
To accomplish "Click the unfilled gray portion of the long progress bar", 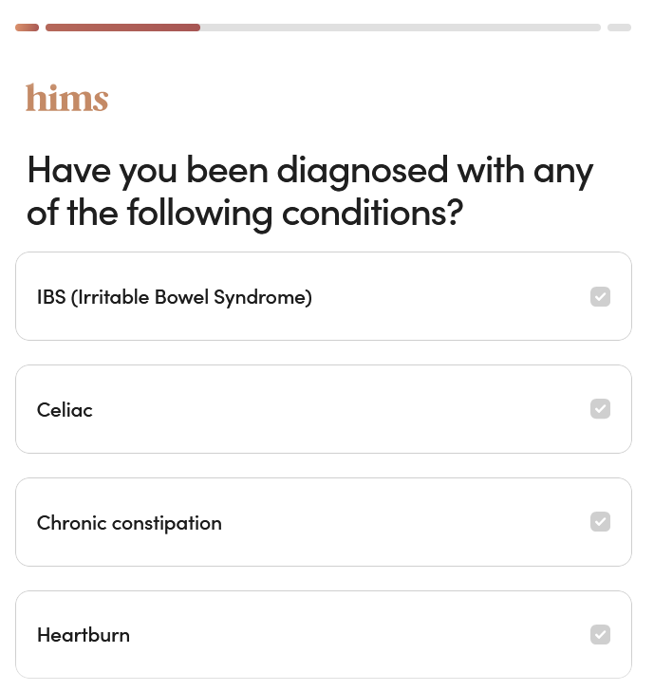I will [399, 28].
